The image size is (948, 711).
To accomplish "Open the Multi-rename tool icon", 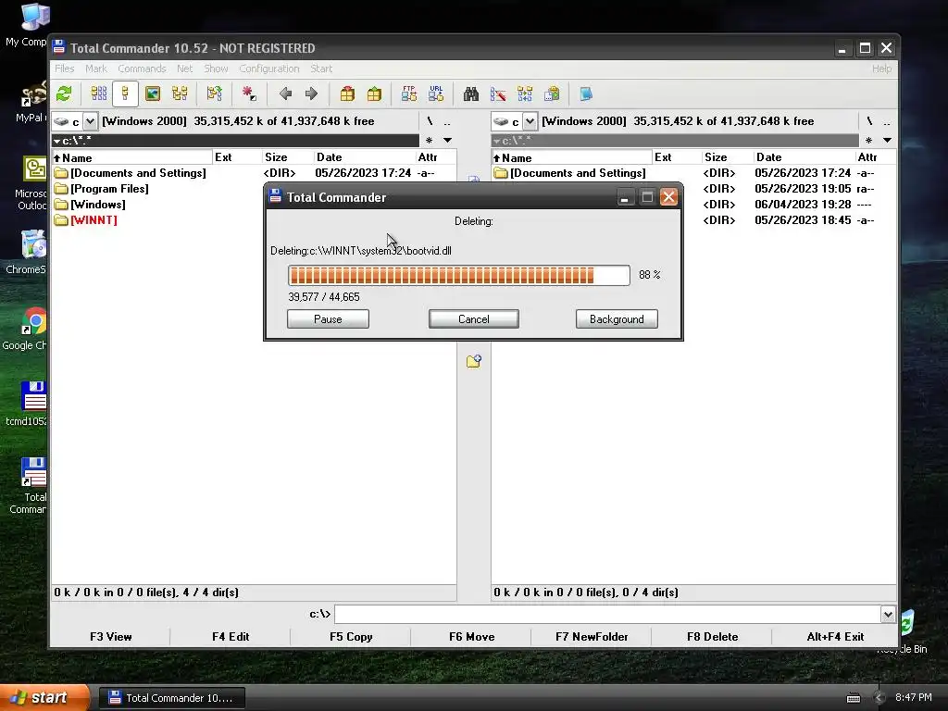I will coord(498,94).
